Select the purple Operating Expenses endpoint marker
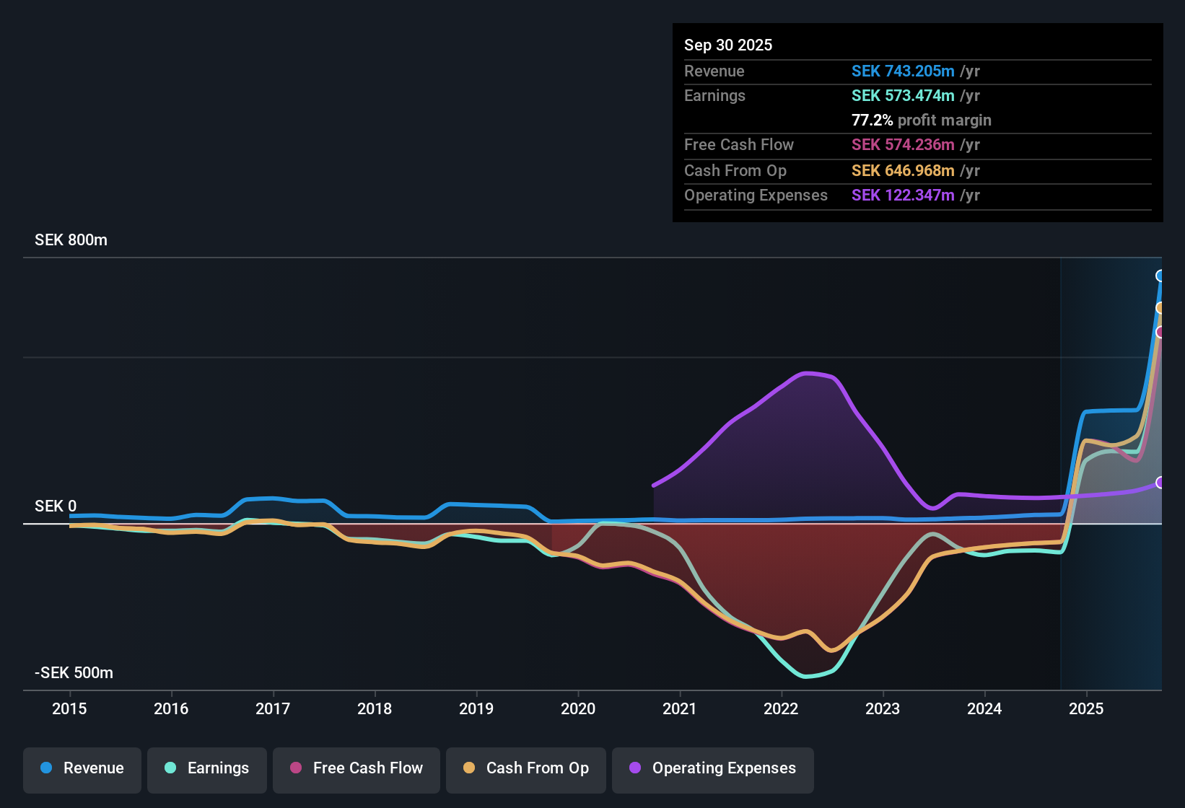The width and height of the screenshot is (1185, 808). [1160, 482]
